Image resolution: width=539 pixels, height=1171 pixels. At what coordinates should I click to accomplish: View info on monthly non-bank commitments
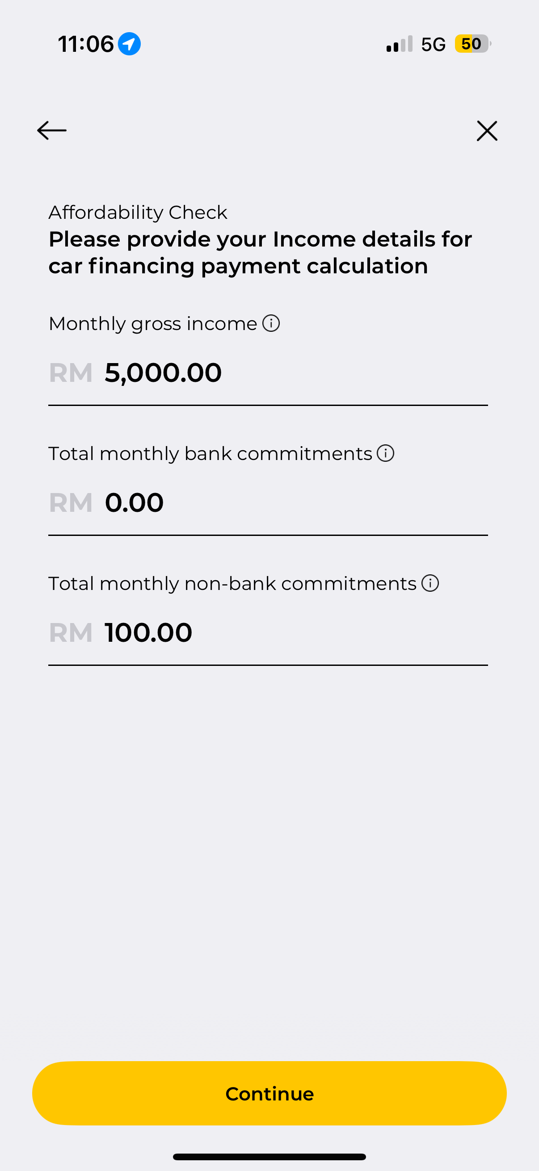point(430,583)
